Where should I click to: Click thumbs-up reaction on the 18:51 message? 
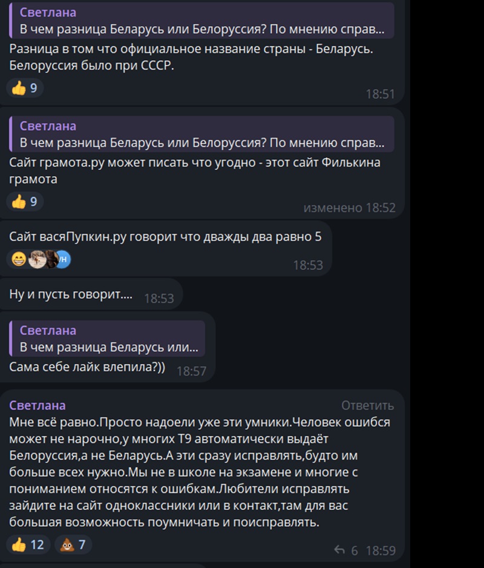(25, 88)
